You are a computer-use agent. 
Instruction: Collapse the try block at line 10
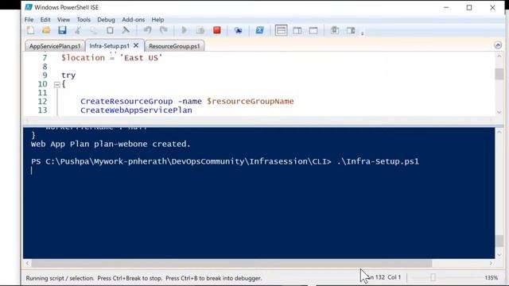(57, 85)
